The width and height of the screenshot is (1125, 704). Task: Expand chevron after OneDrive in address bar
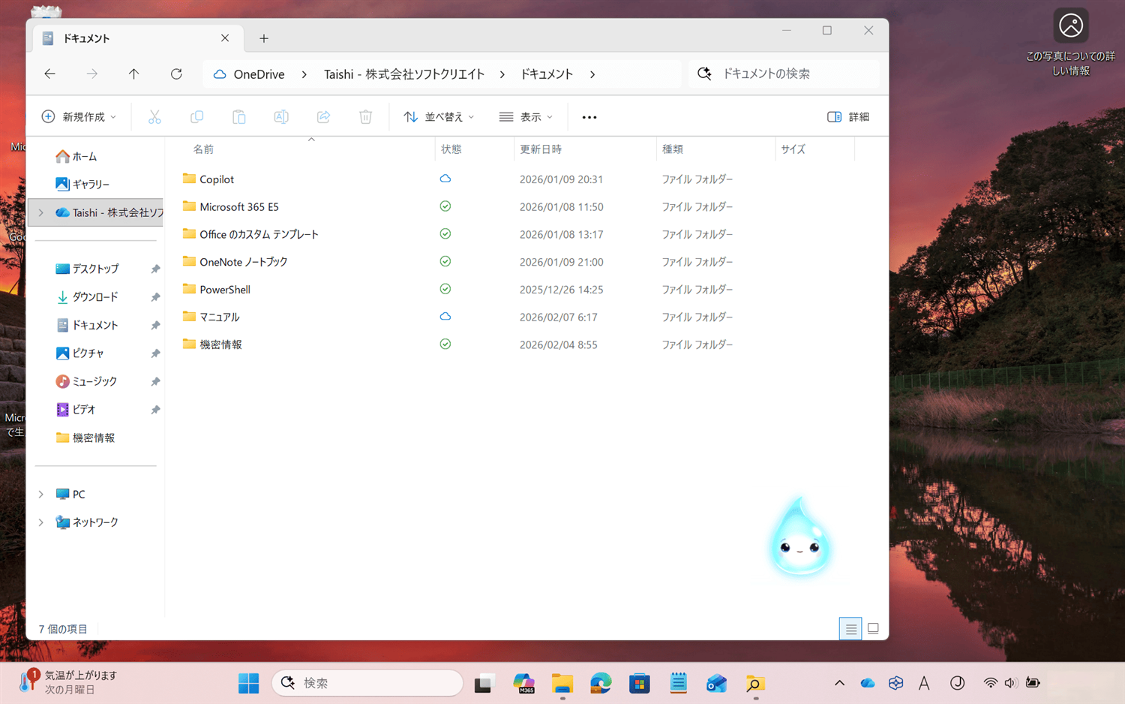coord(304,74)
